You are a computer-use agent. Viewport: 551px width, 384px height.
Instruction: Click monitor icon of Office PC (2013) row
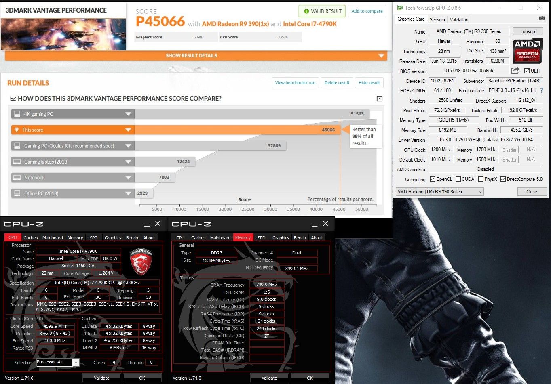pyautogui.click(x=17, y=193)
